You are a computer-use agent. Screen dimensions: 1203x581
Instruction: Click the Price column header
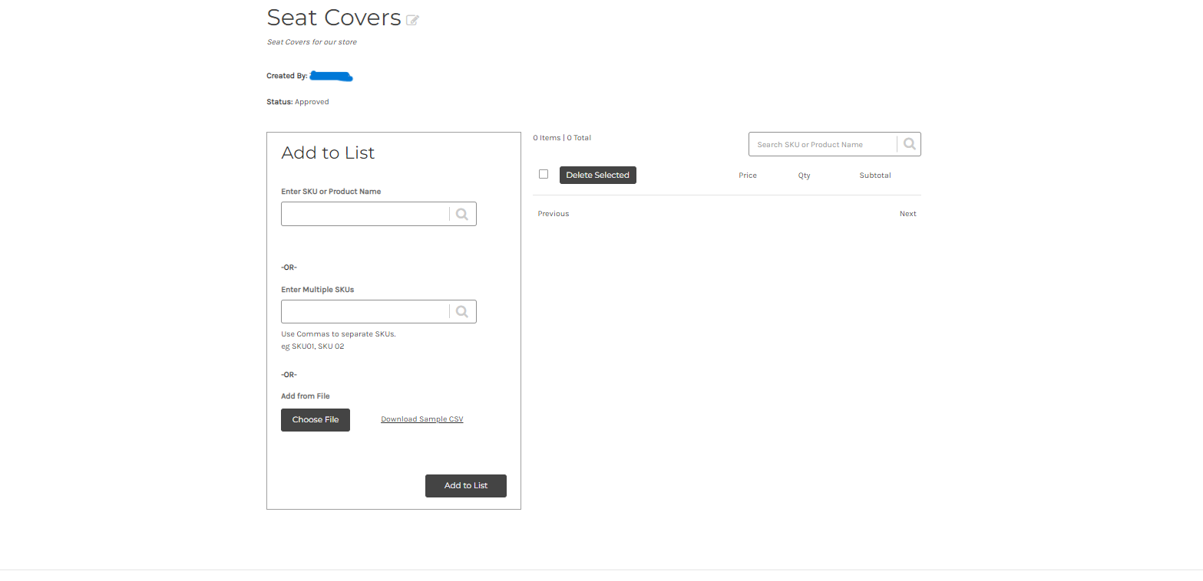click(748, 176)
